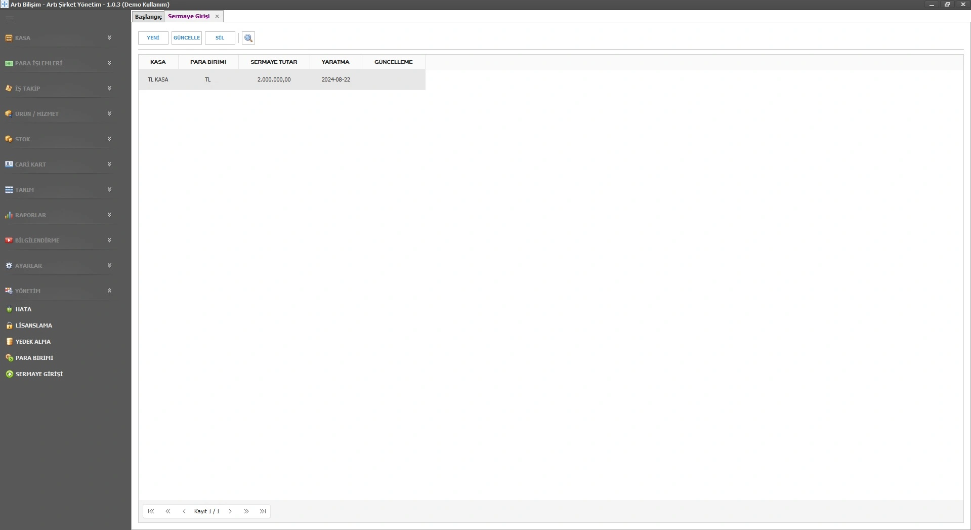Screen dimensions: 971x530
Task: Restore down the application window
Action: 947,5
